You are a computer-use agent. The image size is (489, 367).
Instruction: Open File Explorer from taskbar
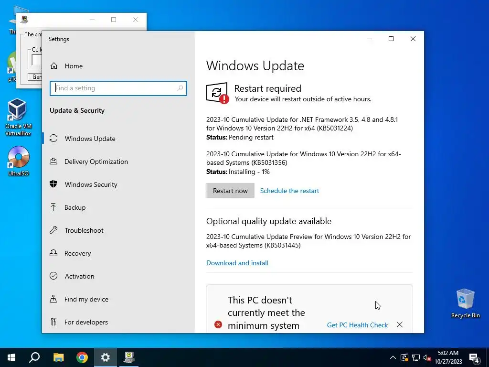58,357
